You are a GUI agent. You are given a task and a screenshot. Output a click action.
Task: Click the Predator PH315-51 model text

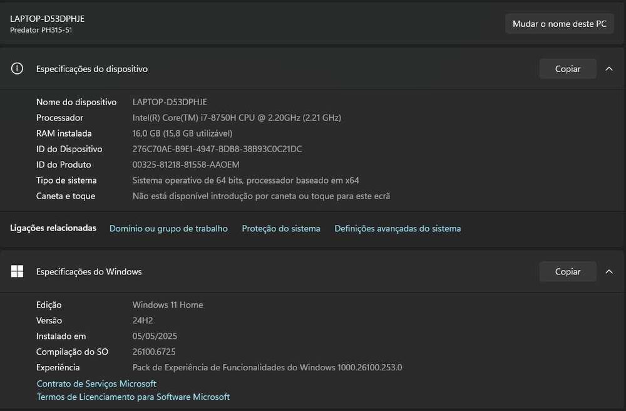tap(41, 30)
